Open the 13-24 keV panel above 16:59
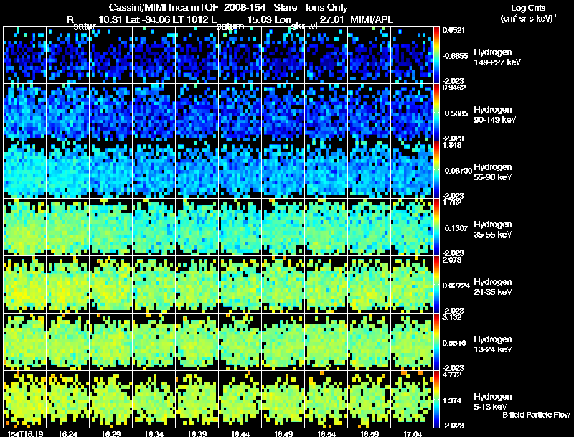Viewport: 574px width, 437px height. pos(370,342)
